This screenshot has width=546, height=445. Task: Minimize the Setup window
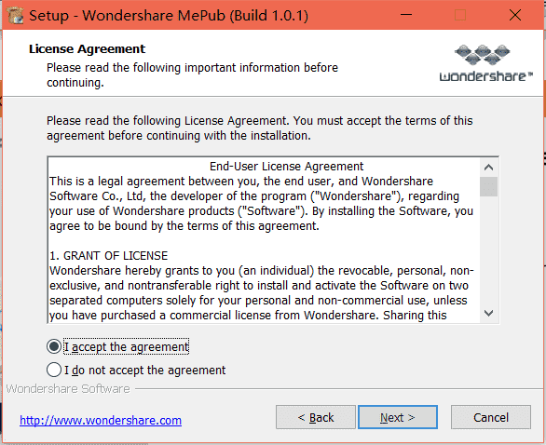click(406, 15)
